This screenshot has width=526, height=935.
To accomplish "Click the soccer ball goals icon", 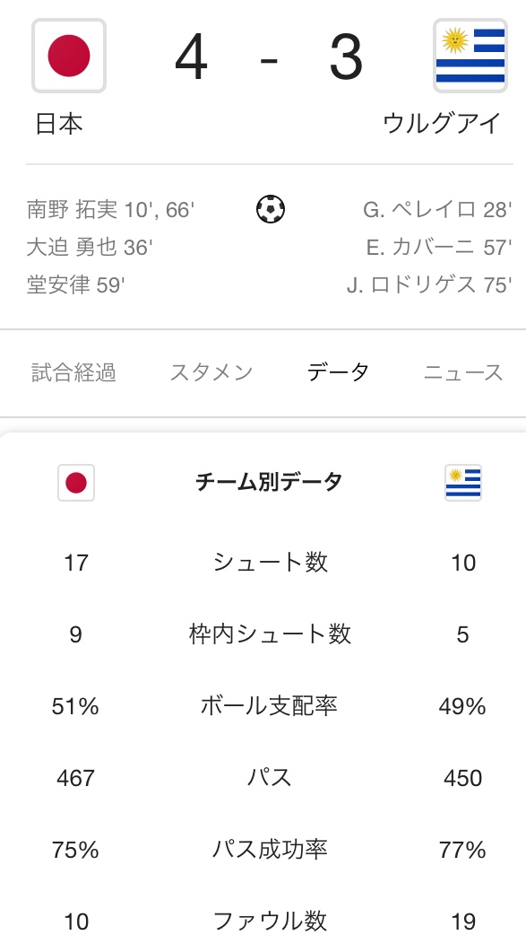I will click(271, 209).
